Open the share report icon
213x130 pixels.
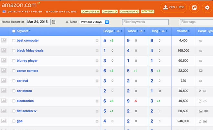[194, 7]
